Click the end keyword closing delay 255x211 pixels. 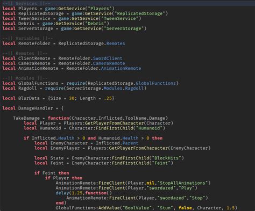60,203
